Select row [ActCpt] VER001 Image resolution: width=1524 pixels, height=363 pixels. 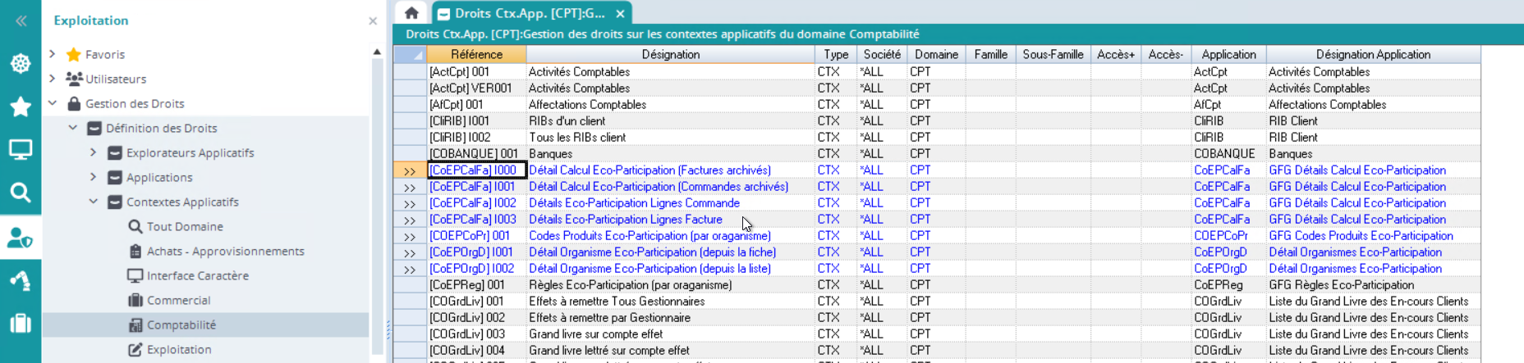point(937,88)
